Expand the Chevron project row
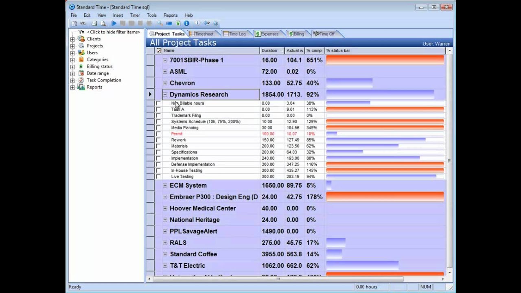 point(165,83)
